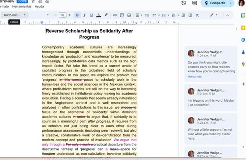Open version history clock icon
Image resolution: width=246 pixels, height=160 pixels.
[184, 3]
